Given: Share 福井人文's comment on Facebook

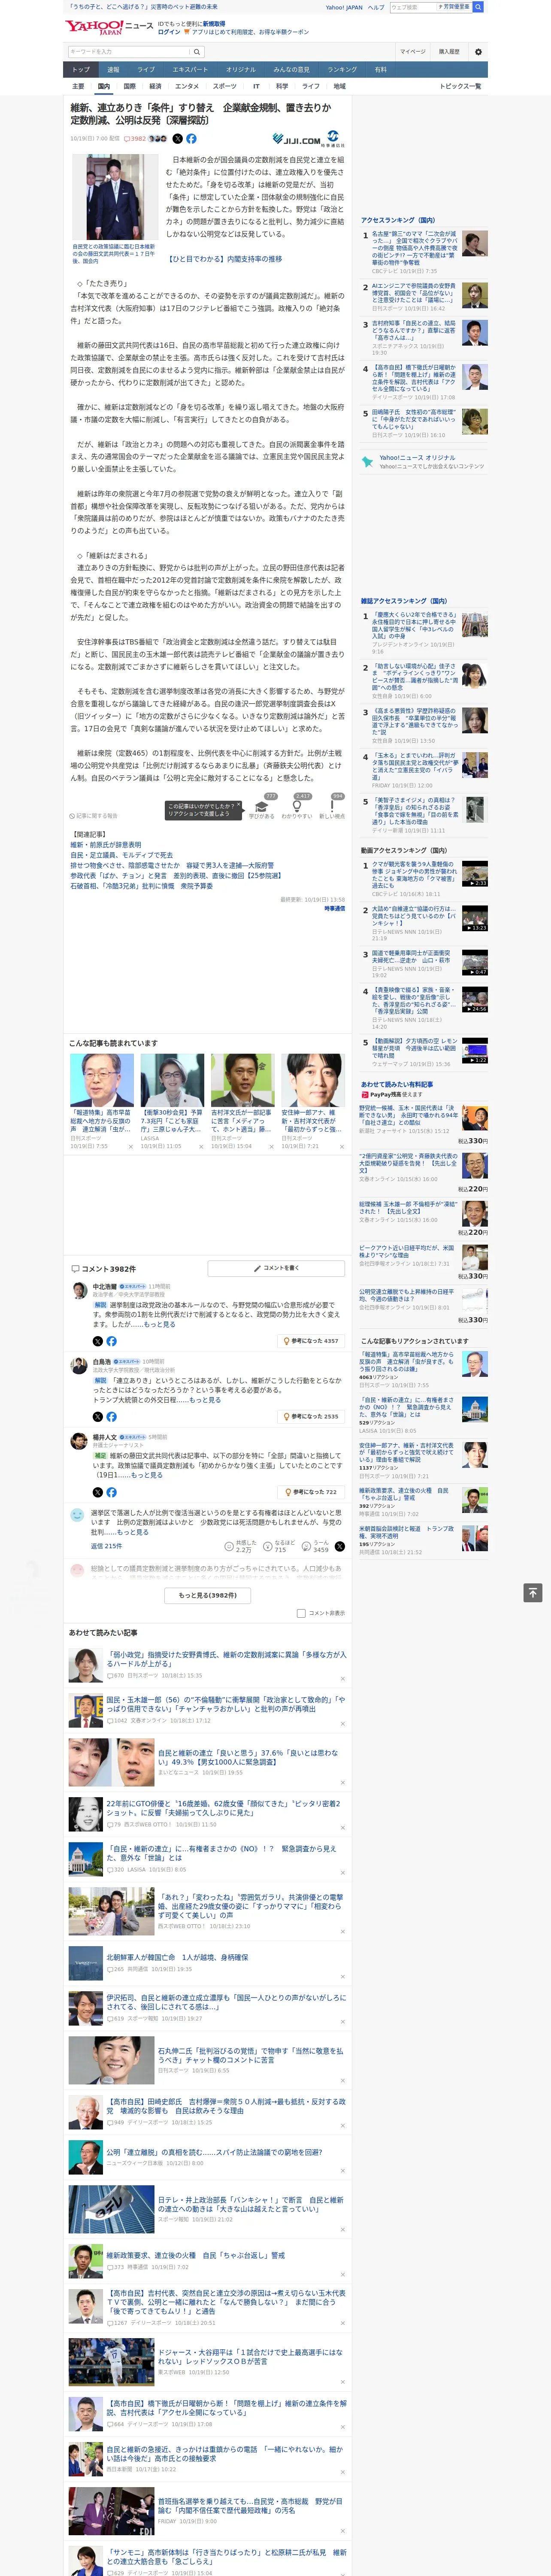Looking at the screenshot, I should 111,1492.
